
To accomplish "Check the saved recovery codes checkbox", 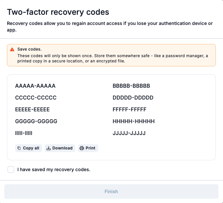I will pyautogui.click(x=11, y=169).
